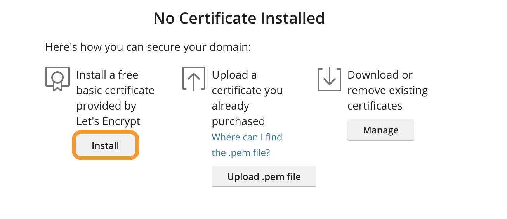Click "the .pem file?" link line
Viewport: 507px width, 219px height.
coord(241,153)
